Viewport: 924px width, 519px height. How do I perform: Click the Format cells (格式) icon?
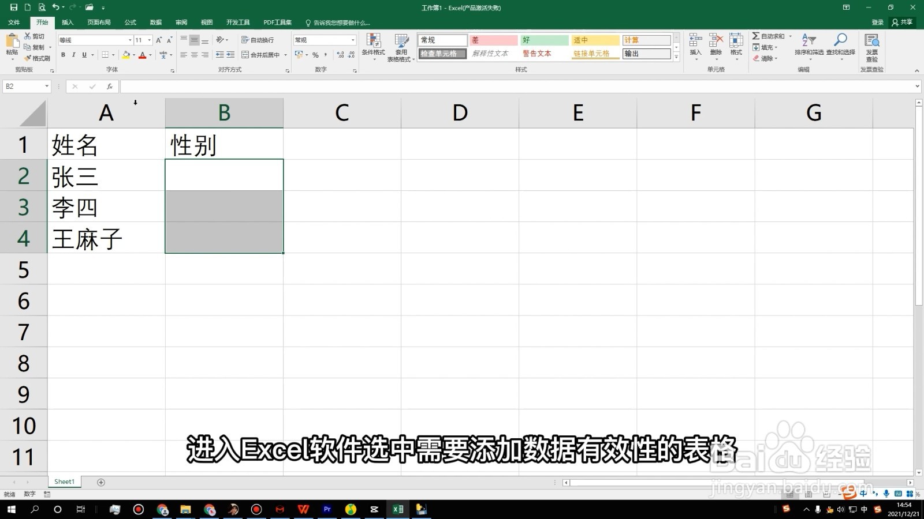736,40
